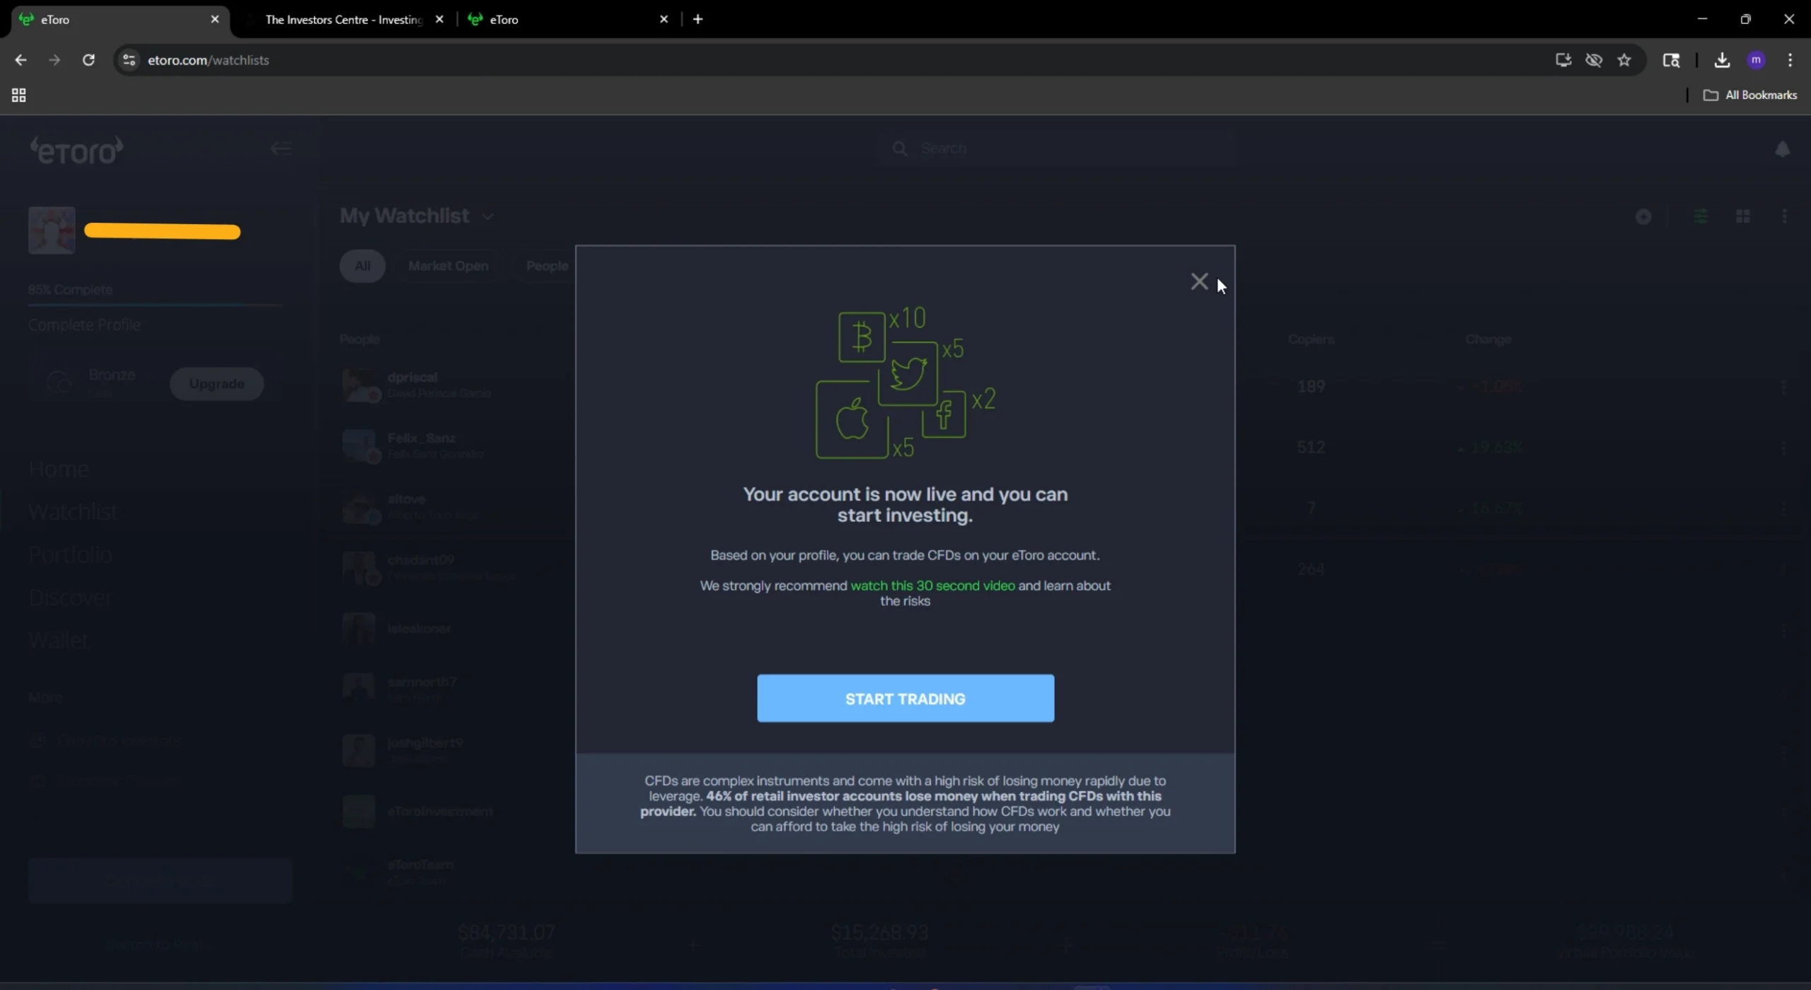The width and height of the screenshot is (1811, 990).
Task: Click the Complete Profile progress bar
Action: coord(154,305)
